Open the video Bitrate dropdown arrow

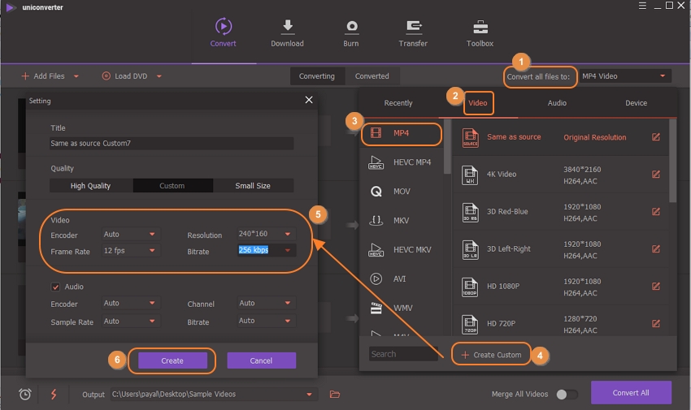288,250
